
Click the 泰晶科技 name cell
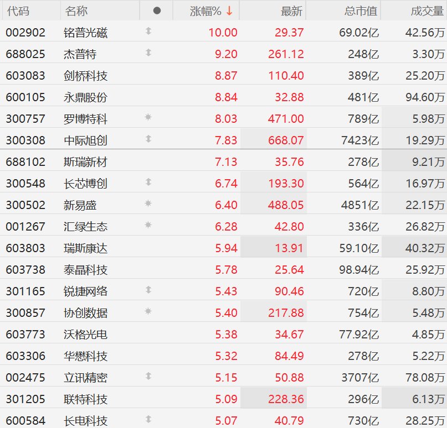[85, 270]
